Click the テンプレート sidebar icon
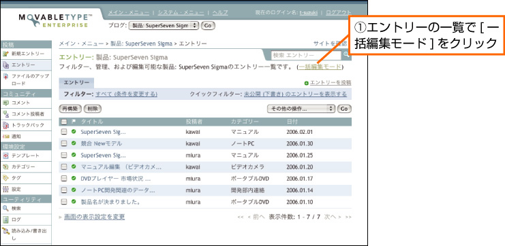 pos(5,156)
